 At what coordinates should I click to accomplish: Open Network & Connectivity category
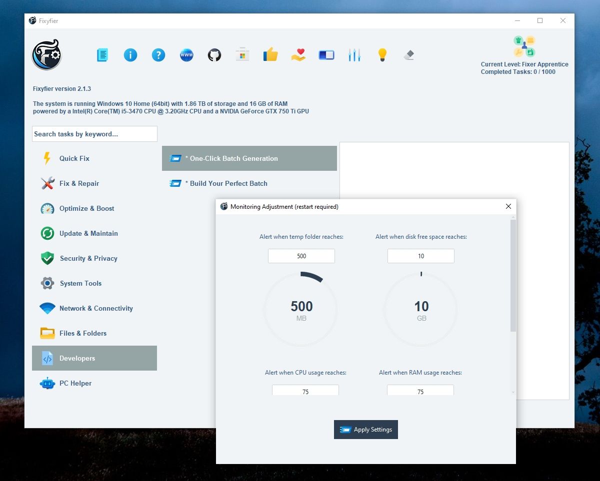[94, 308]
